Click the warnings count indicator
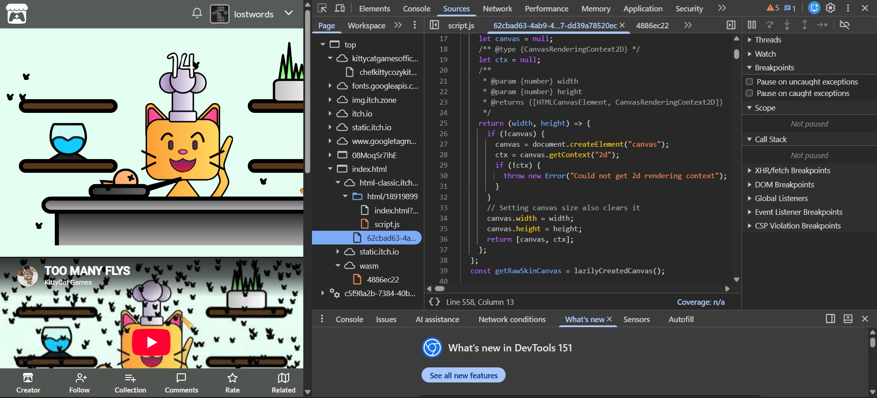 tap(773, 8)
